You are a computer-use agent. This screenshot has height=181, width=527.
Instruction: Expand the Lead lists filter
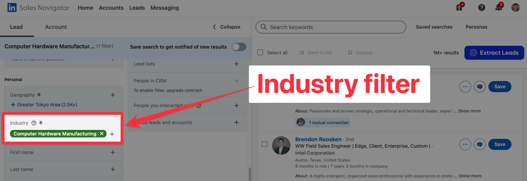coord(237,64)
